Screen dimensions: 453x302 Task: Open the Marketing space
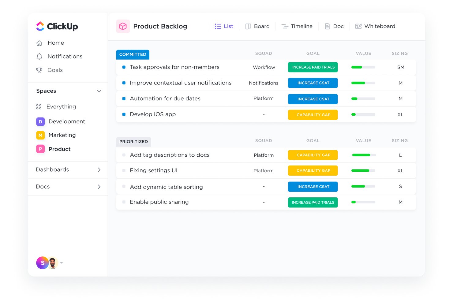[62, 135]
